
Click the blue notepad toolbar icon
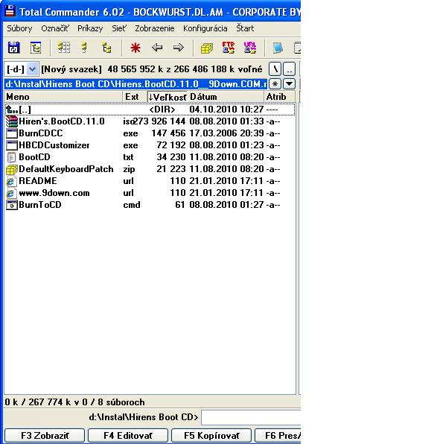(278, 48)
